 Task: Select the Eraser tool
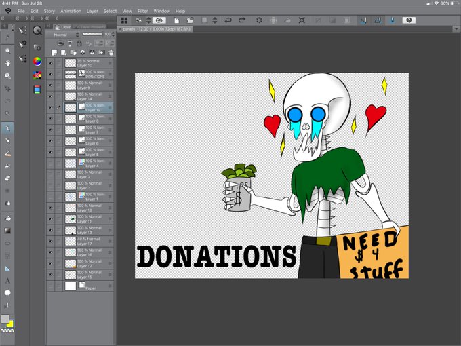click(7, 178)
